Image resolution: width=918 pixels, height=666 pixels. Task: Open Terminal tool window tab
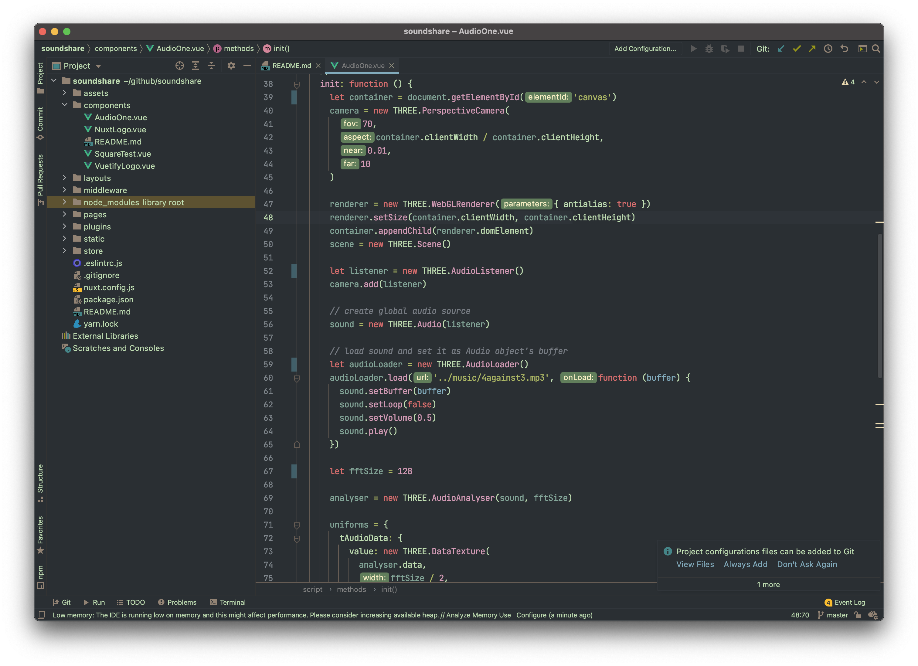pyautogui.click(x=227, y=602)
